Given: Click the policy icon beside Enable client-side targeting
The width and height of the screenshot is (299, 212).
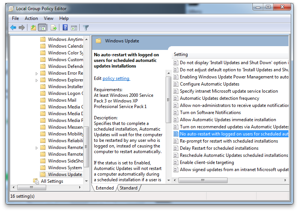Looking at the screenshot, I should pos(176,162).
